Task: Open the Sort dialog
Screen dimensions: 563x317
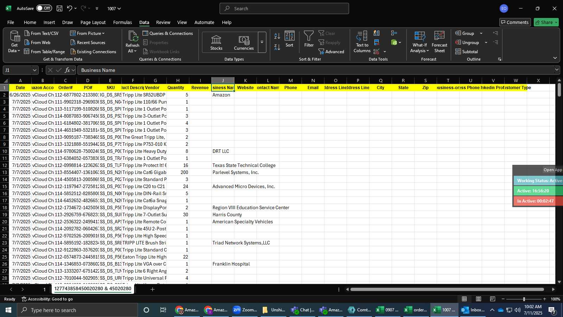Action: point(289,39)
